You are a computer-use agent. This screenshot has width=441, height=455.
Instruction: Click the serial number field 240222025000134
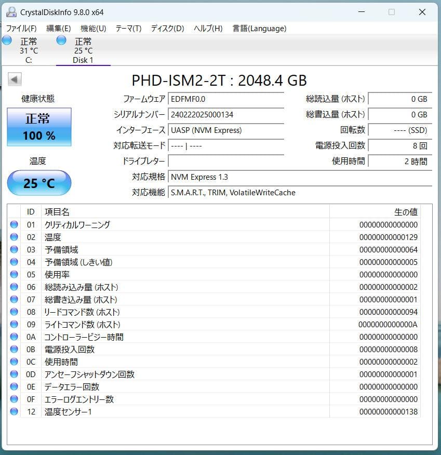226,115
